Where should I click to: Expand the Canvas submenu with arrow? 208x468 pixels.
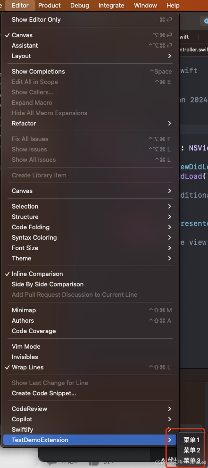90,191
